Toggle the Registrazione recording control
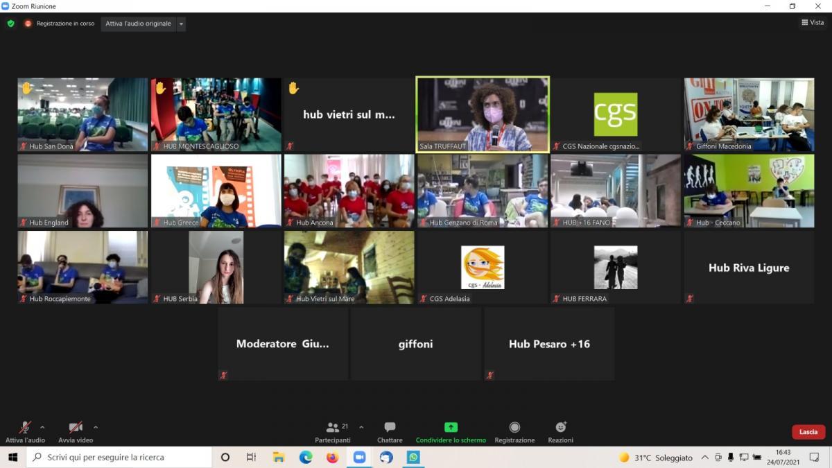This screenshot has width=832, height=468. [514, 431]
